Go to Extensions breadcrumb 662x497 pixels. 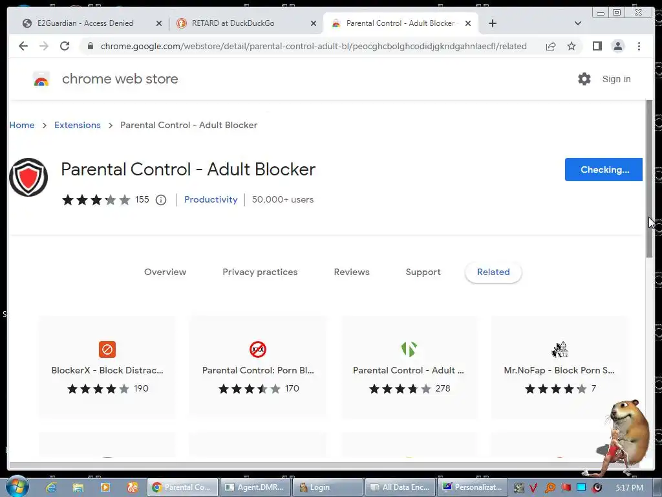pos(78,125)
